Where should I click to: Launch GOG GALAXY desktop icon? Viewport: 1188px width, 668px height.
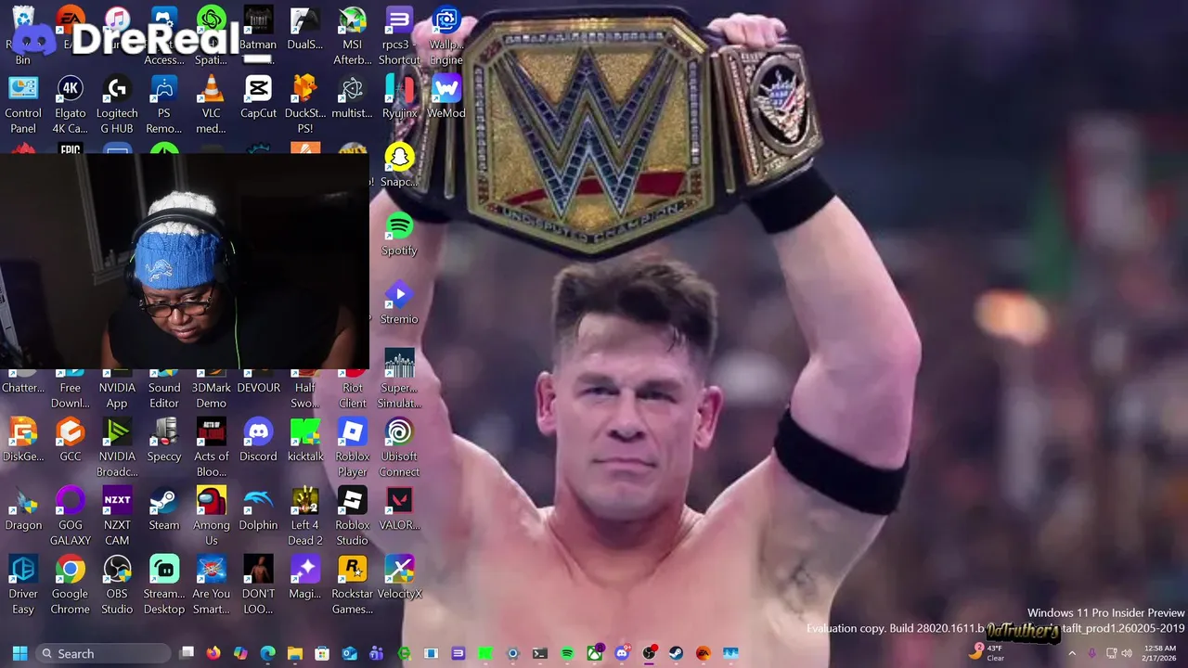coord(71,517)
